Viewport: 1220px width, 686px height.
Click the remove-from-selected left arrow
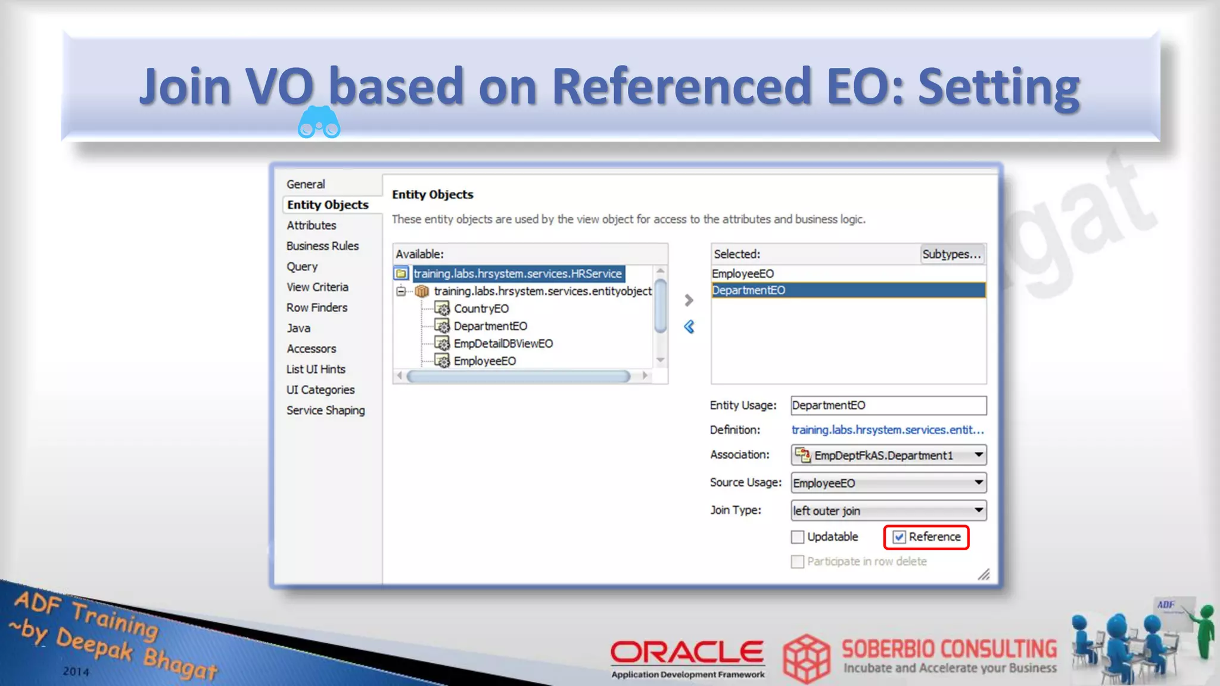pyautogui.click(x=689, y=326)
